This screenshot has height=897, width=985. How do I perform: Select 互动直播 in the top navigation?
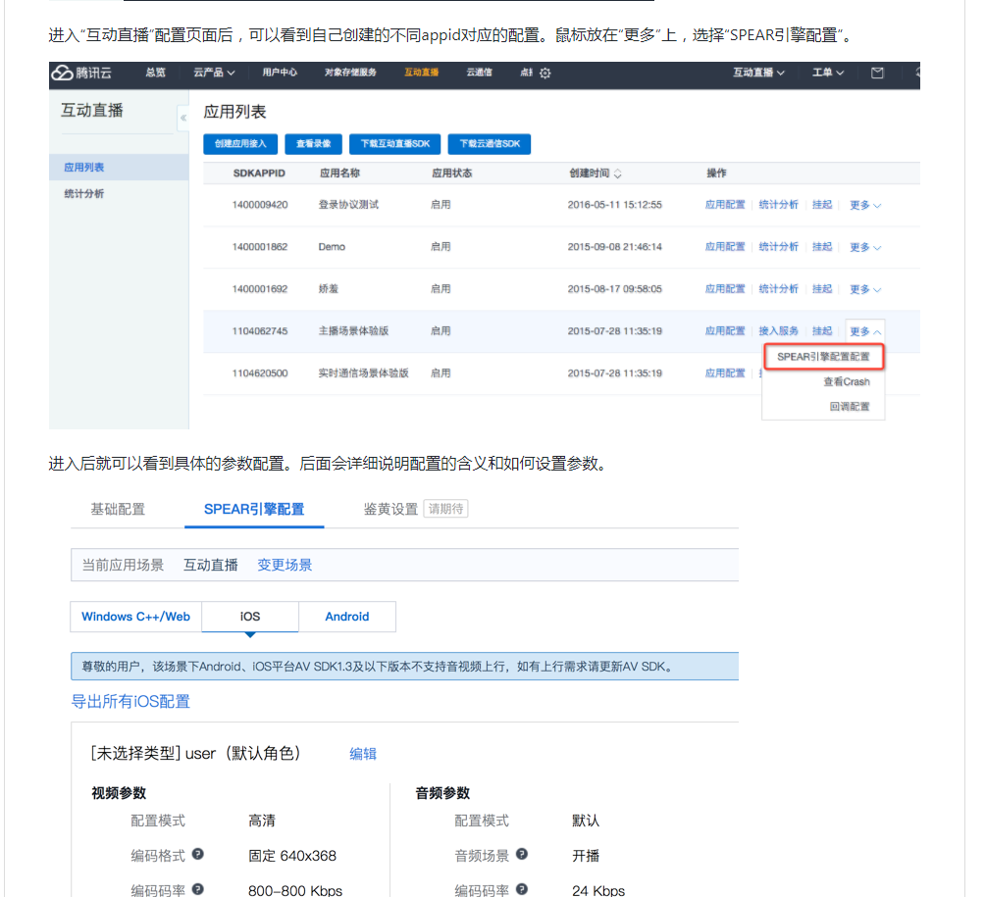click(422, 73)
